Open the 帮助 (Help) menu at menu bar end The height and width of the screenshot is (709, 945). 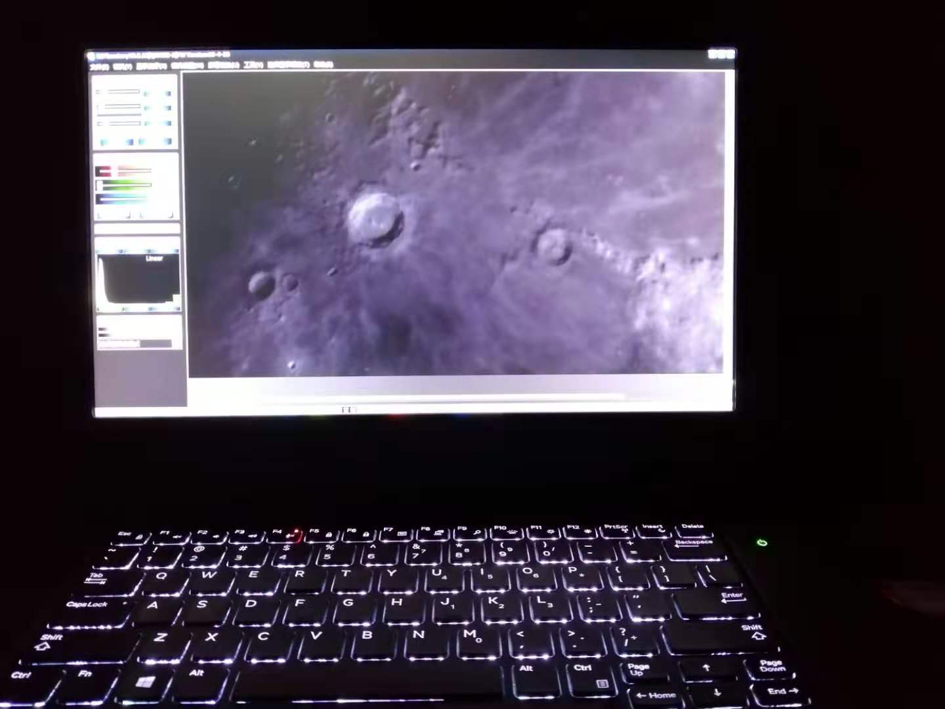click(324, 64)
